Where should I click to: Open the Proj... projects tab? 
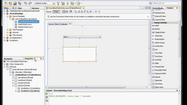tap(6, 8)
